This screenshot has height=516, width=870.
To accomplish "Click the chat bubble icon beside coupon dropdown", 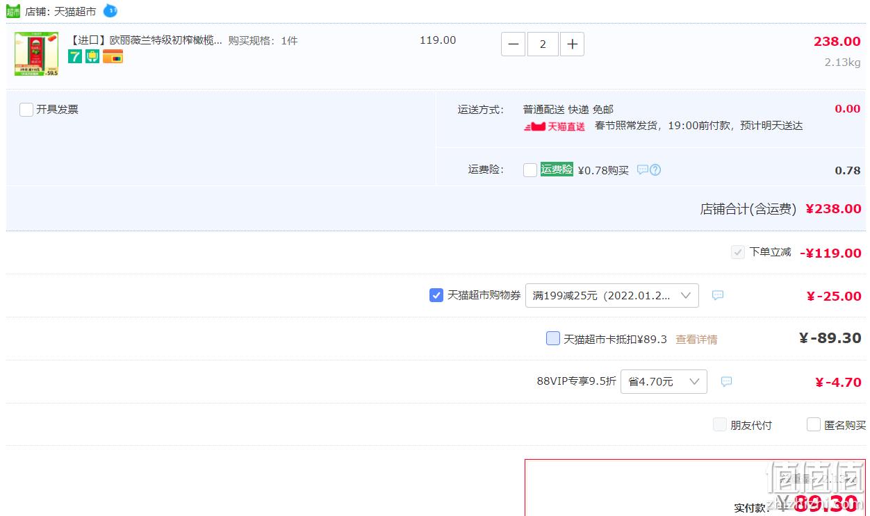I will (x=718, y=295).
